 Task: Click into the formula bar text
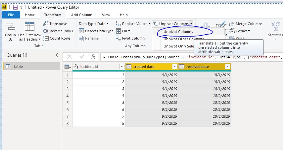pos(192,57)
